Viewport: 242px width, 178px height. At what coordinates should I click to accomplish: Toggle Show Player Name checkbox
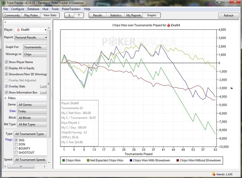coord(6,62)
